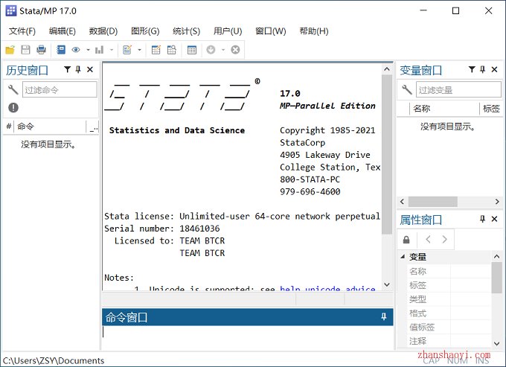
Task: Open the Viewer dropdown arrow
Action: (x=88, y=50)
